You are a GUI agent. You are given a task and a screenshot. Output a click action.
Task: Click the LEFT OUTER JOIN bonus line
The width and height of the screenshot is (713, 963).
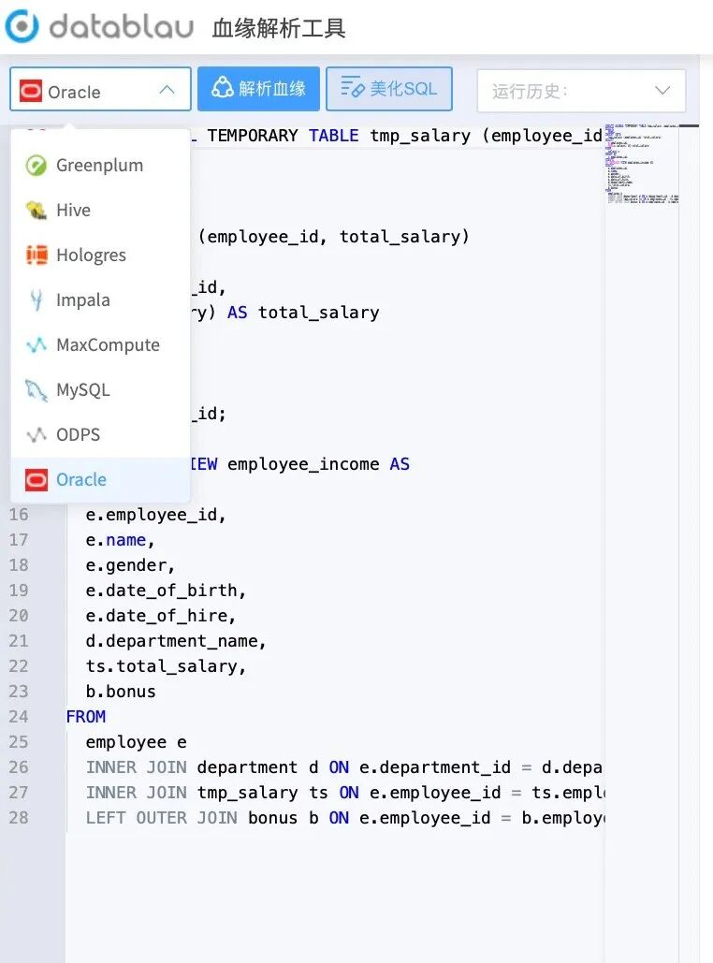[x=345, y=817]
